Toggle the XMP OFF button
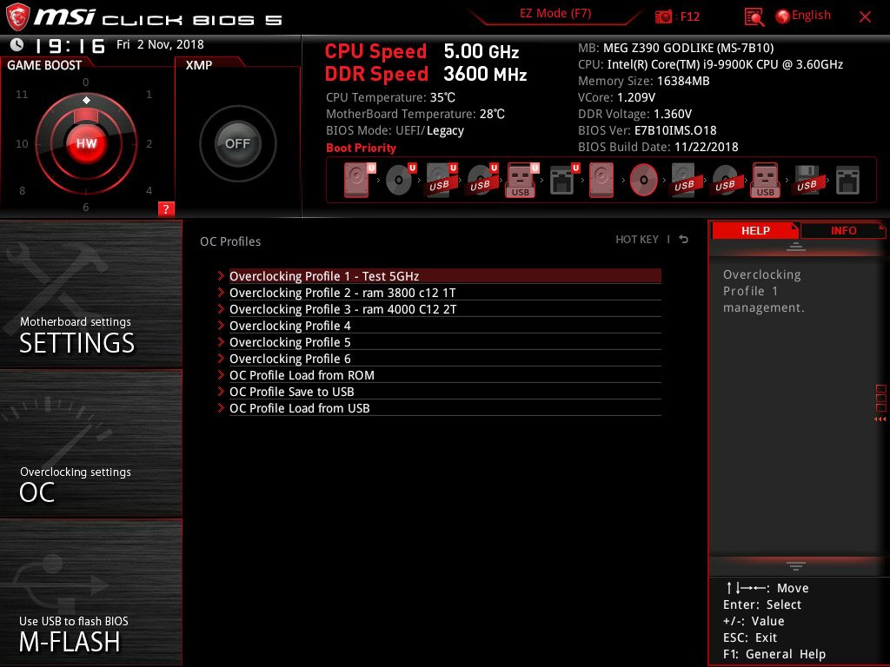The height and width of the screenshot is (667, 890). [x=238, y=143]
